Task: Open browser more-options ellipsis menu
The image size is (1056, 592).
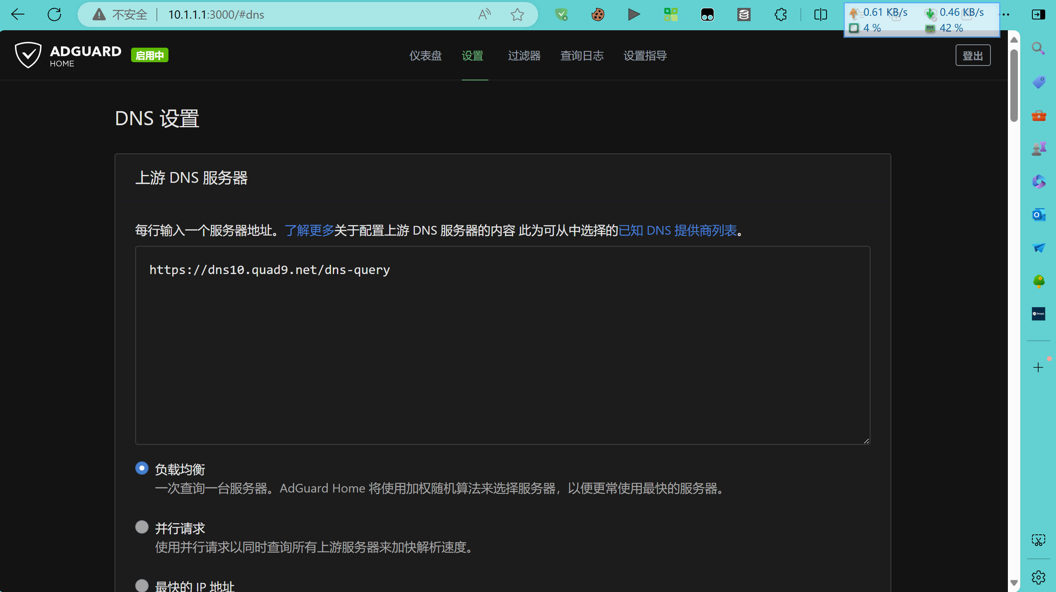Action: point(1006,15)
